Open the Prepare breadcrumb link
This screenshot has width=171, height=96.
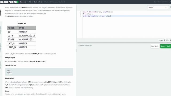point(23,2)
